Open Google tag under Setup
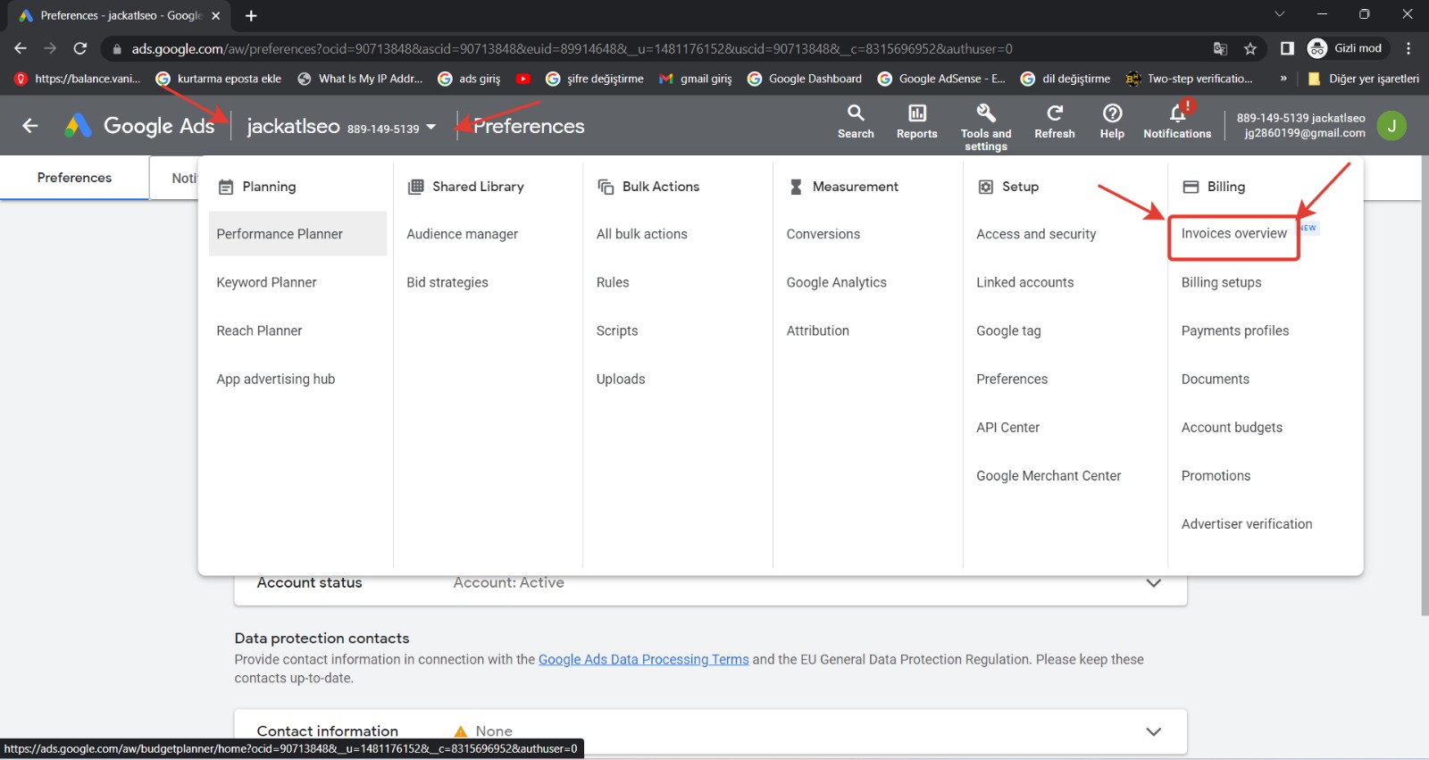Screen dimensions: 1429x760 [x=1008, y=330]
